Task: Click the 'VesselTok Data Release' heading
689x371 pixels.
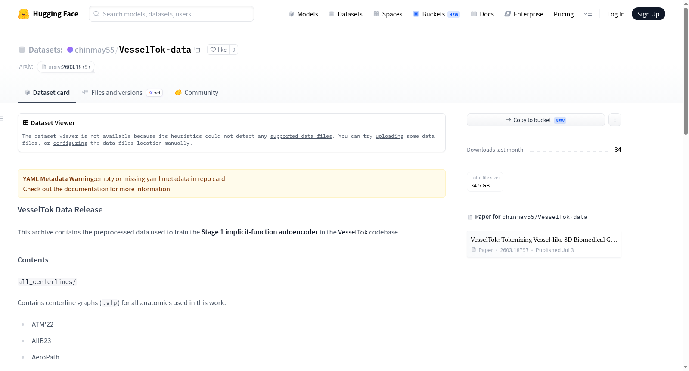Action: pyautogui.click(x=60, y=210)
